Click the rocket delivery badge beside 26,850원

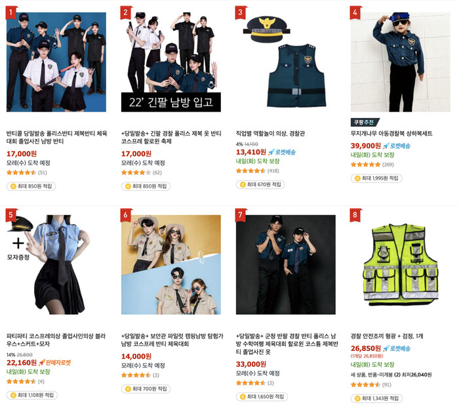(397, 348)
